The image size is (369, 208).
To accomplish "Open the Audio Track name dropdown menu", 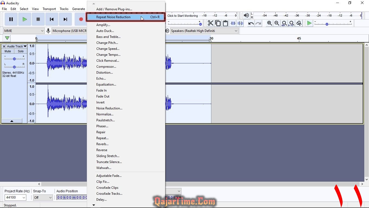I will [x=17, y=46].
